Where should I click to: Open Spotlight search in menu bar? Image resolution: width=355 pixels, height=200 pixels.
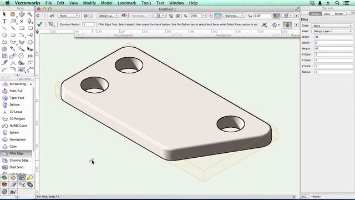click(337, 3)
